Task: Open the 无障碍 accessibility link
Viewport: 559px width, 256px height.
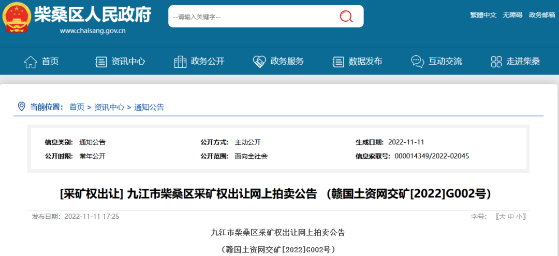Action: click(513, 15)
